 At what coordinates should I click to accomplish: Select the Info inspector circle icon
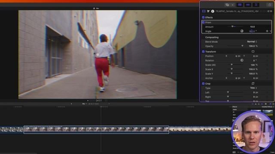coord(213,11)
